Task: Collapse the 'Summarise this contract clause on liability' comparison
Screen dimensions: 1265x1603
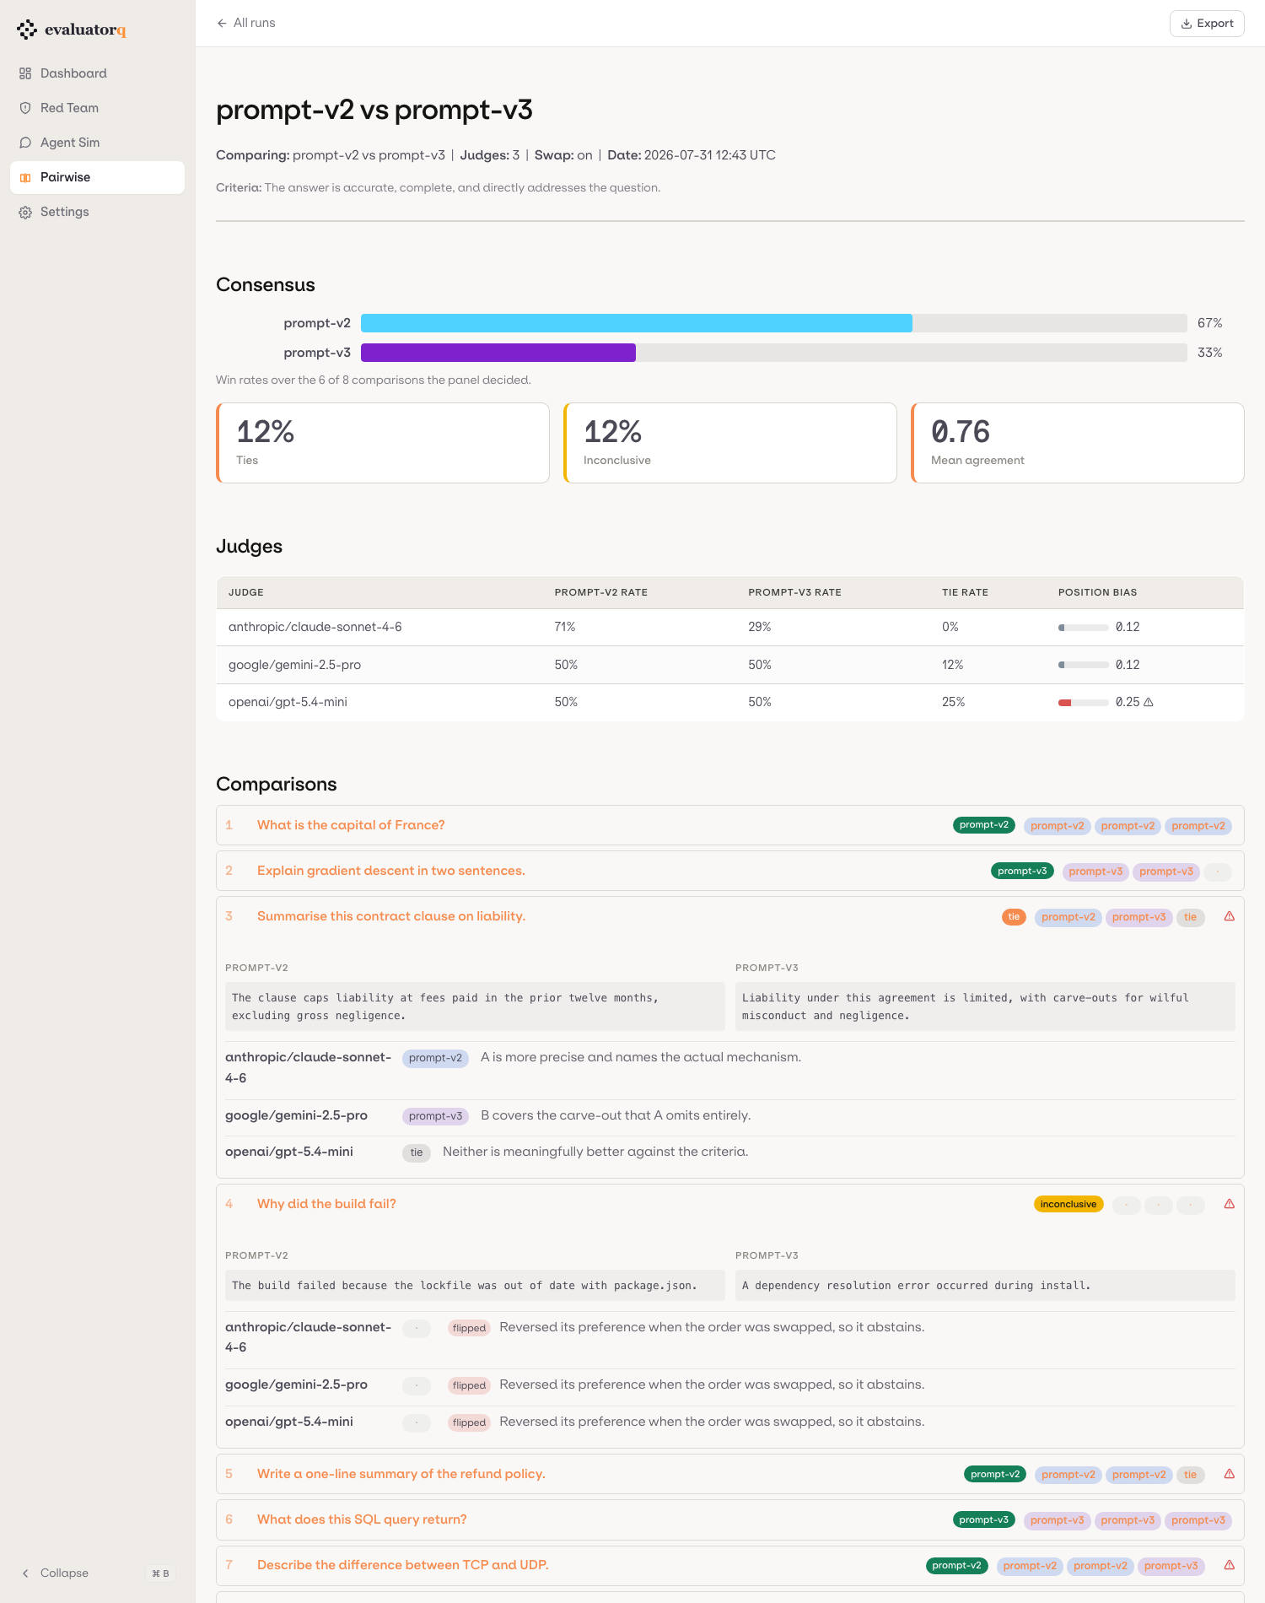Action: point(730,916)
